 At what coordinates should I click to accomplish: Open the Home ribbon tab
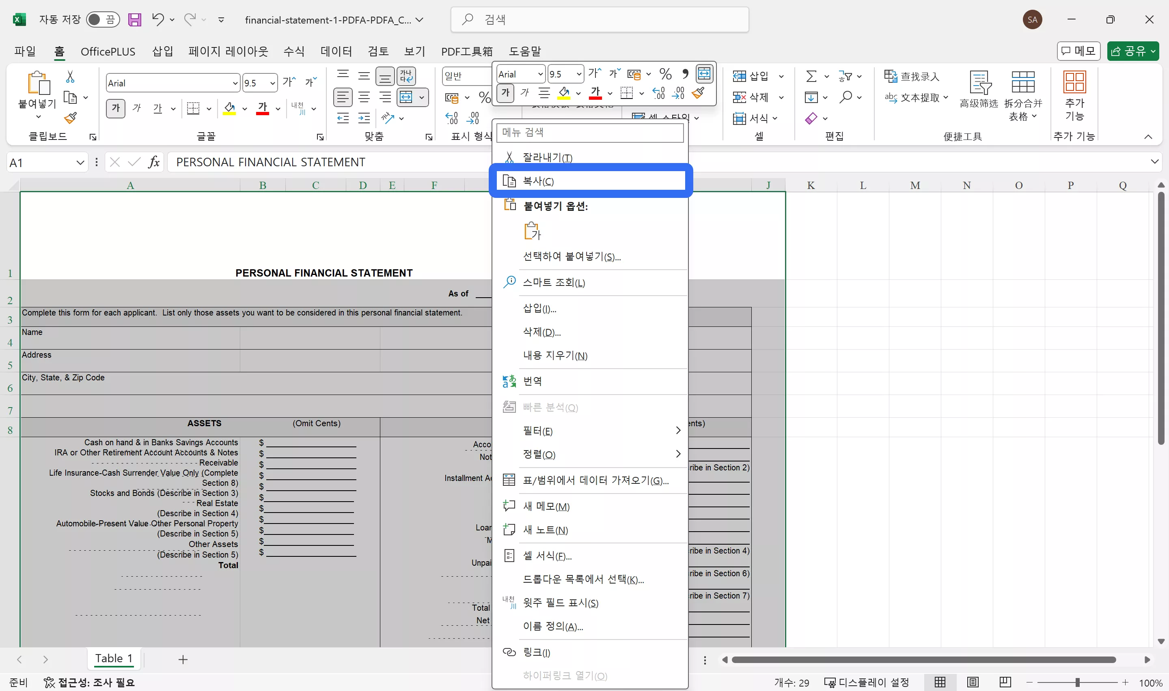59,51
